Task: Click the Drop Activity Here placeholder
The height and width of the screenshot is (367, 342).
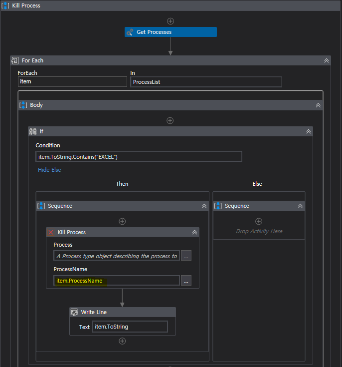Action: tap(259, 231)
